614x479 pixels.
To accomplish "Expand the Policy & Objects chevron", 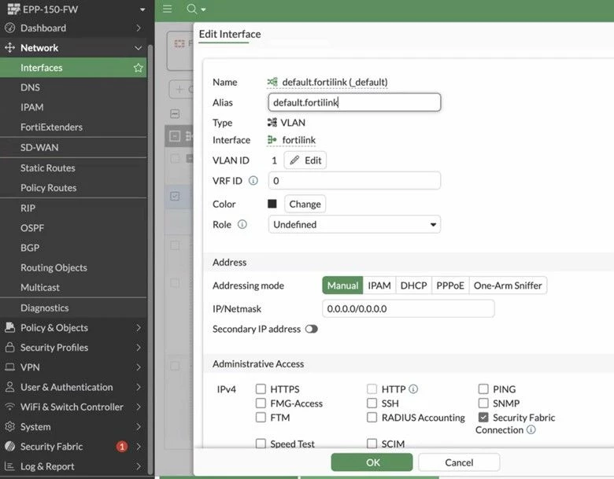I will (x=139, y=327).
